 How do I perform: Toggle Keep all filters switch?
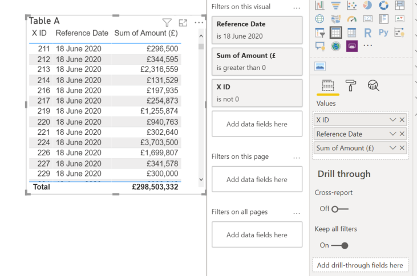pyautogui.click(x=339, y=245)
